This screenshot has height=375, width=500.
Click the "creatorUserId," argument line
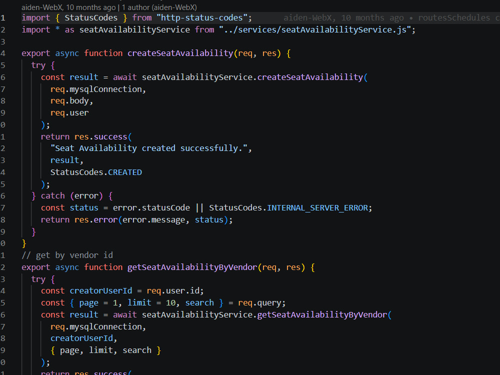(x=84, y=338)
